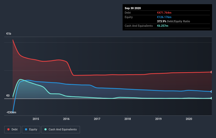Click the €0 y-axis label
The width and height of the screenshot is (216, 138).
[x=8, y=95]
